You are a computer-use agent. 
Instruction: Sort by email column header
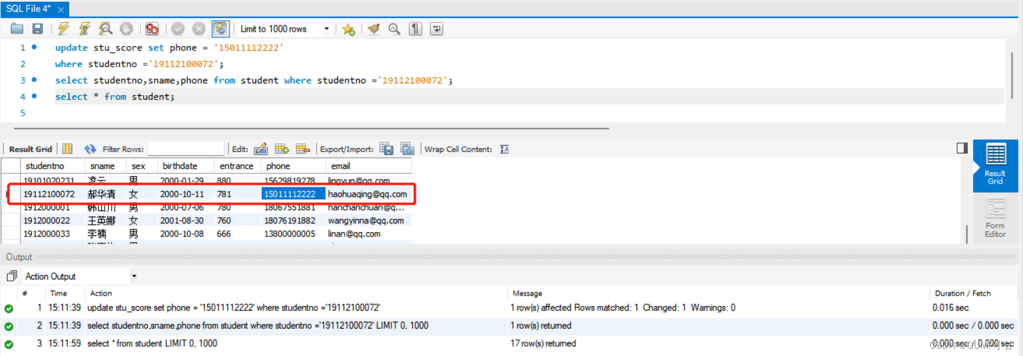tap(369, 166)
